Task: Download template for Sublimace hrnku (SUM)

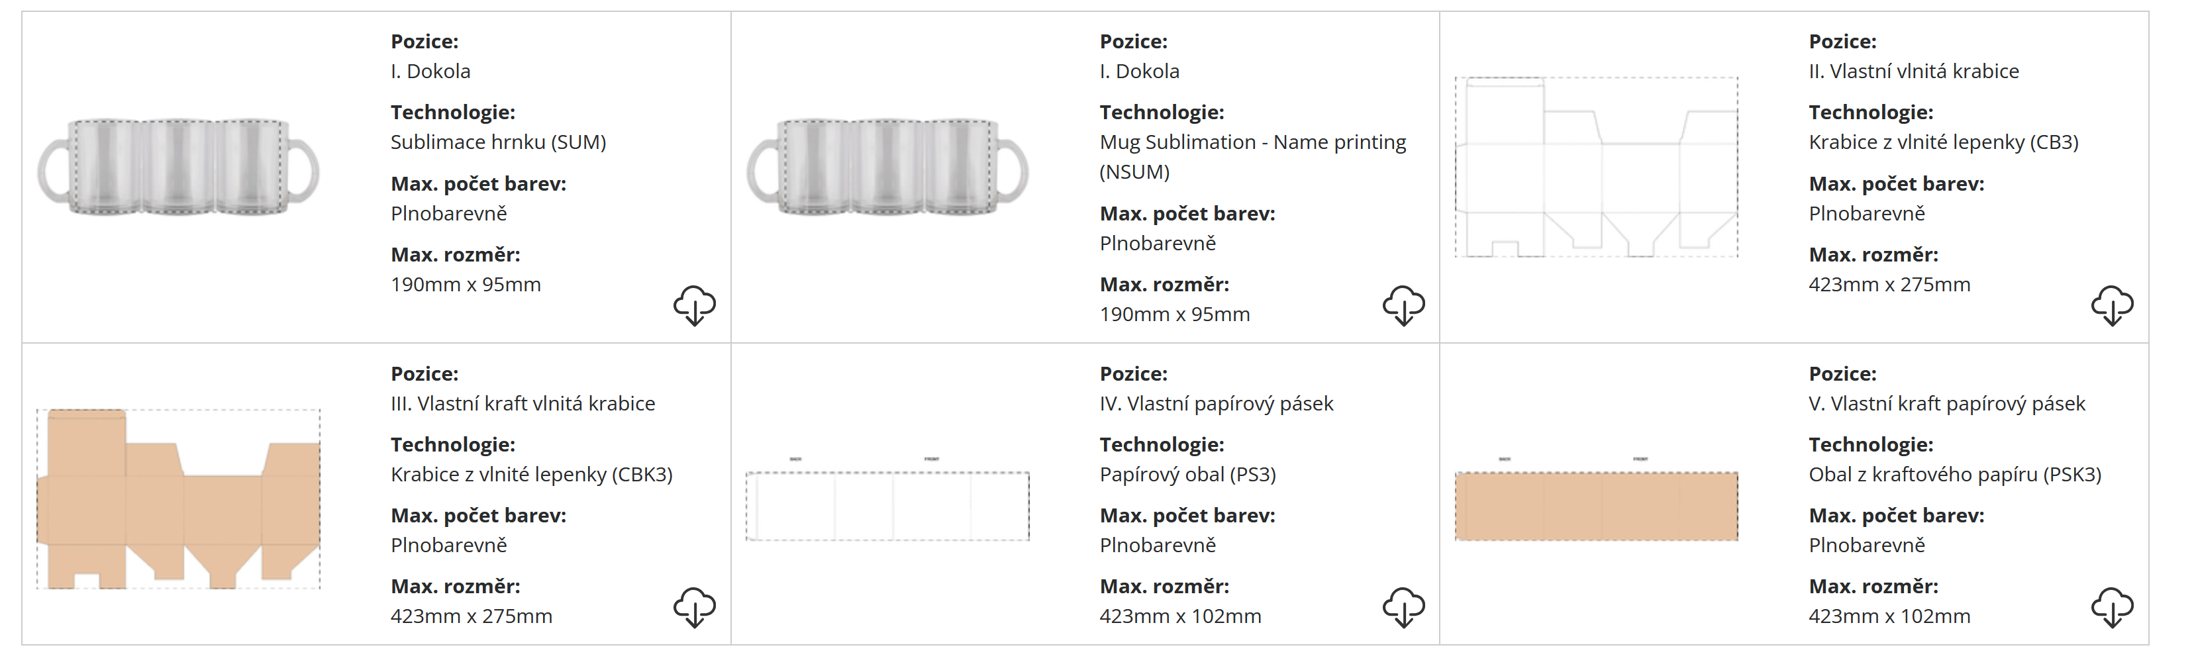Action: (694, 305)
